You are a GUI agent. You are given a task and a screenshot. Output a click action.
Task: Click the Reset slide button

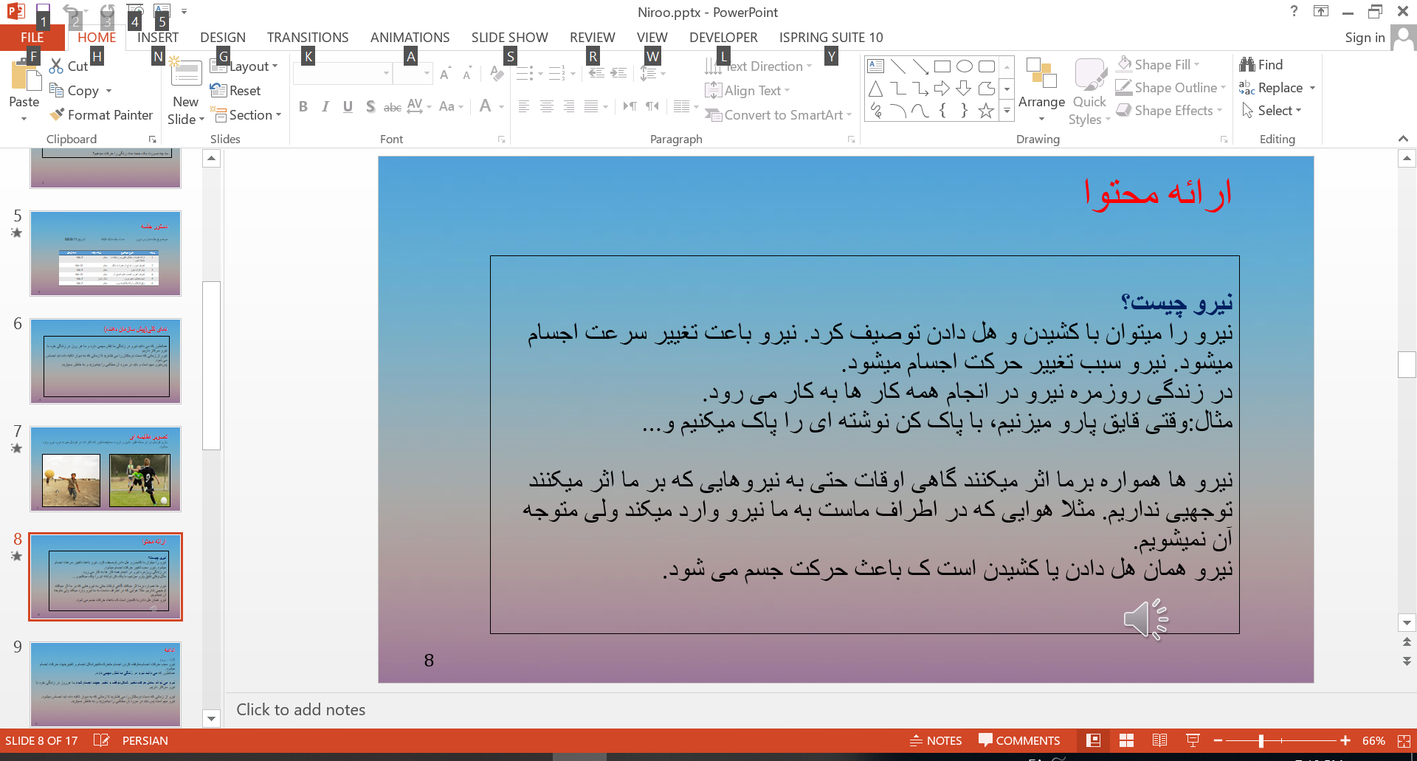236,91
